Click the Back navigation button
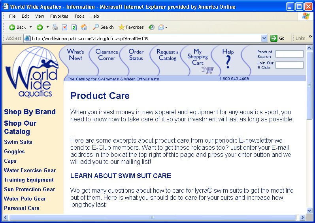Image resolution: width=315 pixels, height=223 pixels. click(17, 27)
